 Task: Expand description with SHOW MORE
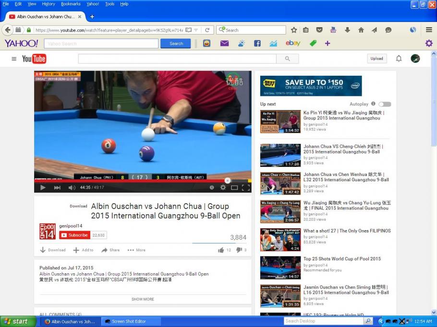tap(143, 299)
